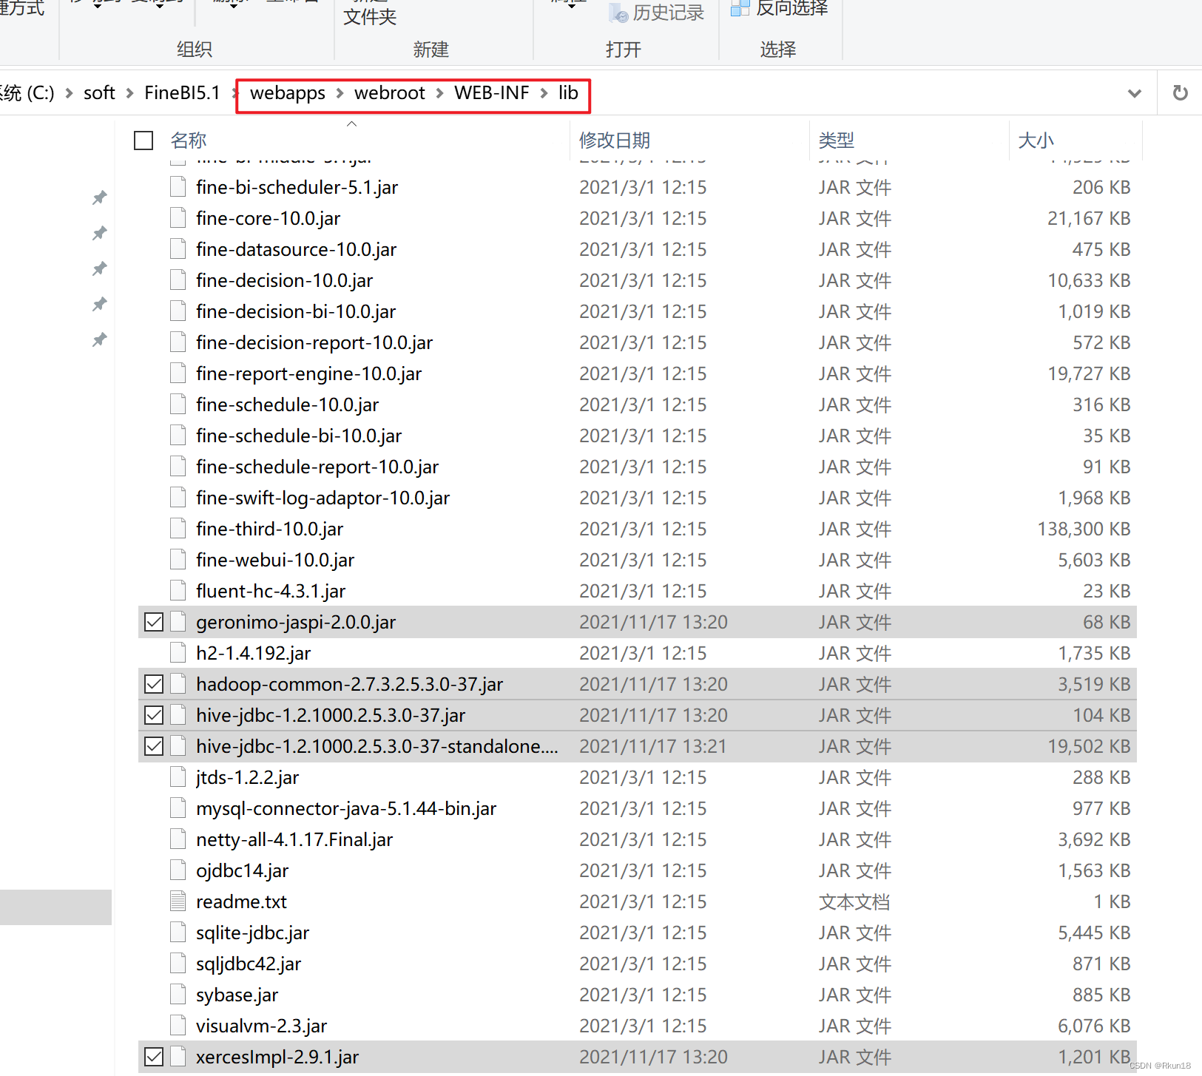The width and height of the screenshot is (1202, 1076).
Task: Click 历史记录 history button in ribbon
Action: coord(657,12)
